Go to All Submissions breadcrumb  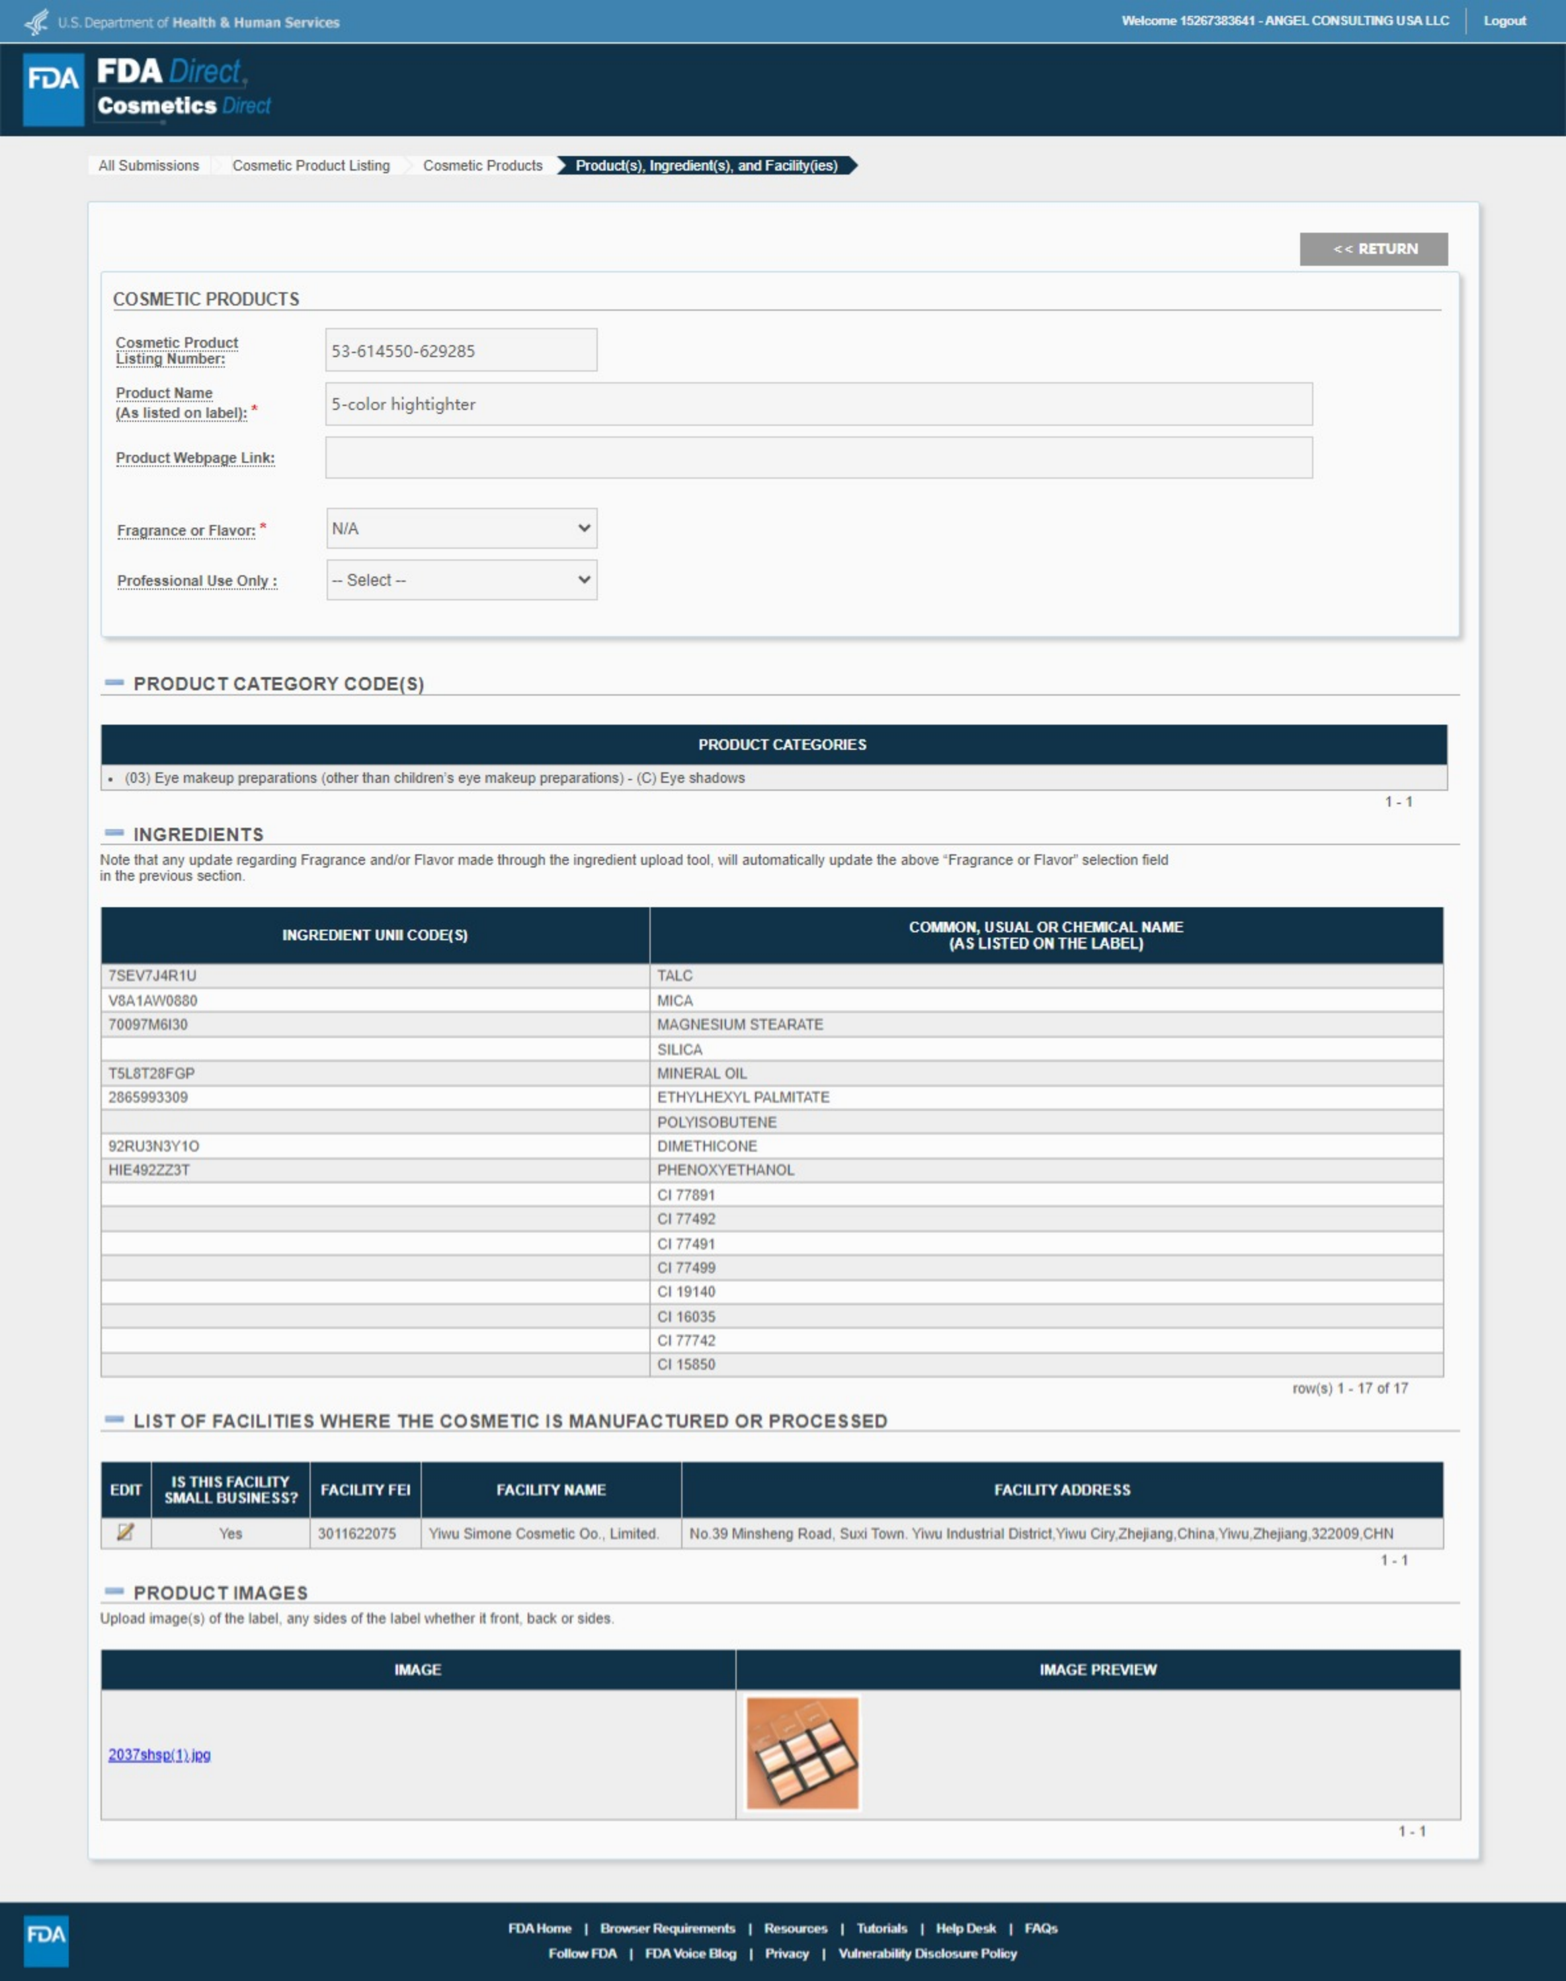tap(149, 166)
